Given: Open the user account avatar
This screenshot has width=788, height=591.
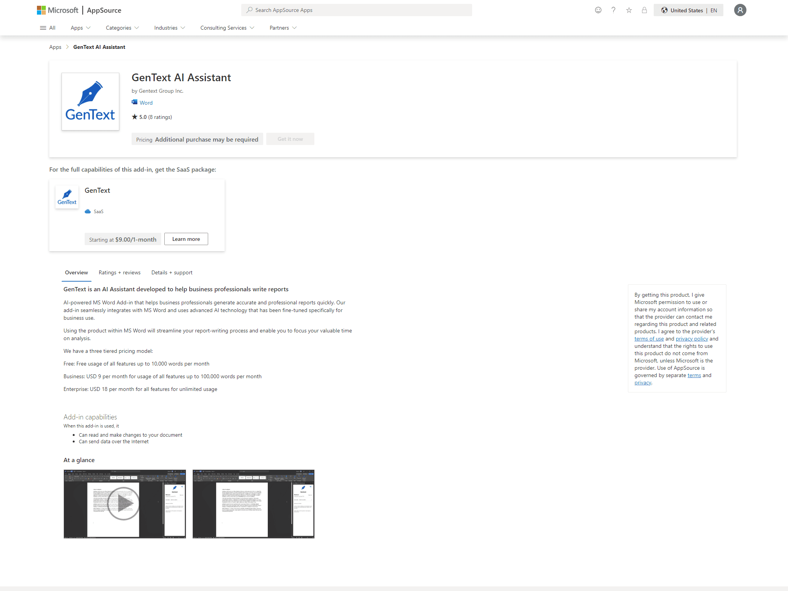Looking at the screenshot, I should coord(740,10).
